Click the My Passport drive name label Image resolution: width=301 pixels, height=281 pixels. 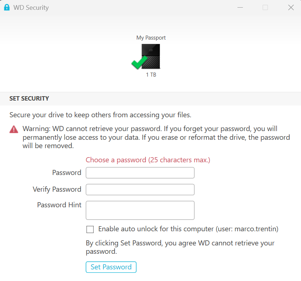tap(151, 37)
